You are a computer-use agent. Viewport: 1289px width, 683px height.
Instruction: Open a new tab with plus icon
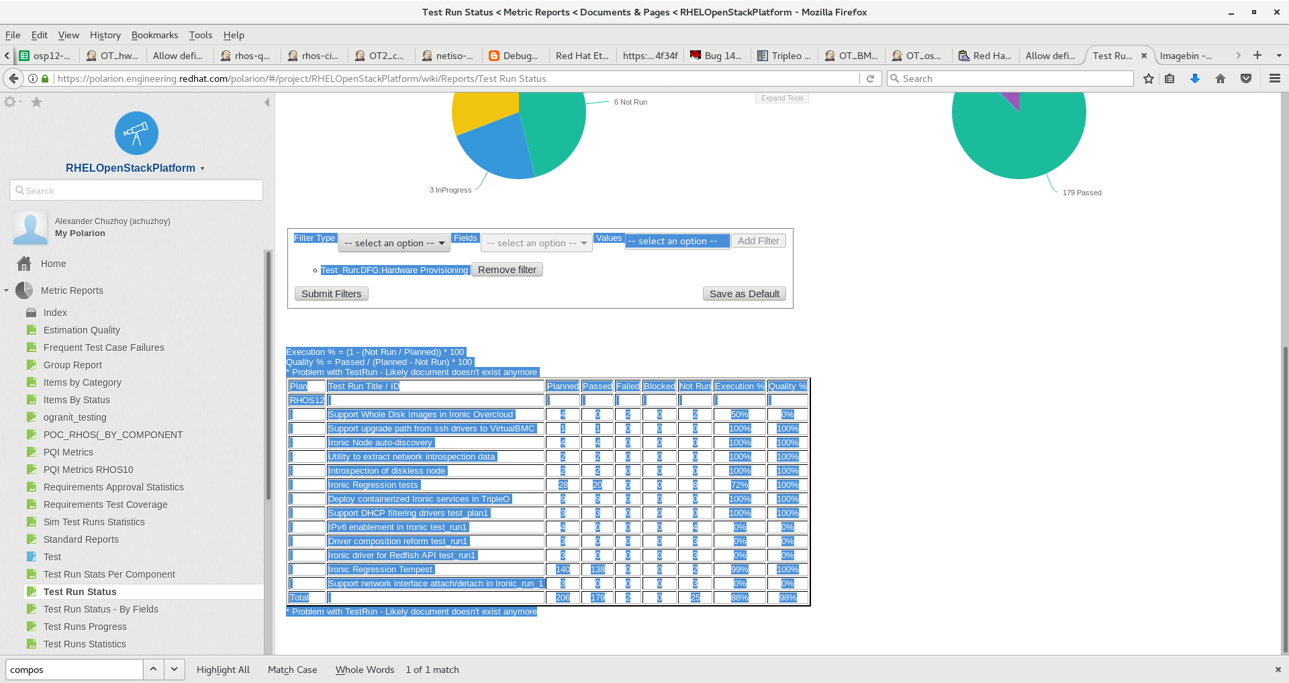(x=1257, y=55)
